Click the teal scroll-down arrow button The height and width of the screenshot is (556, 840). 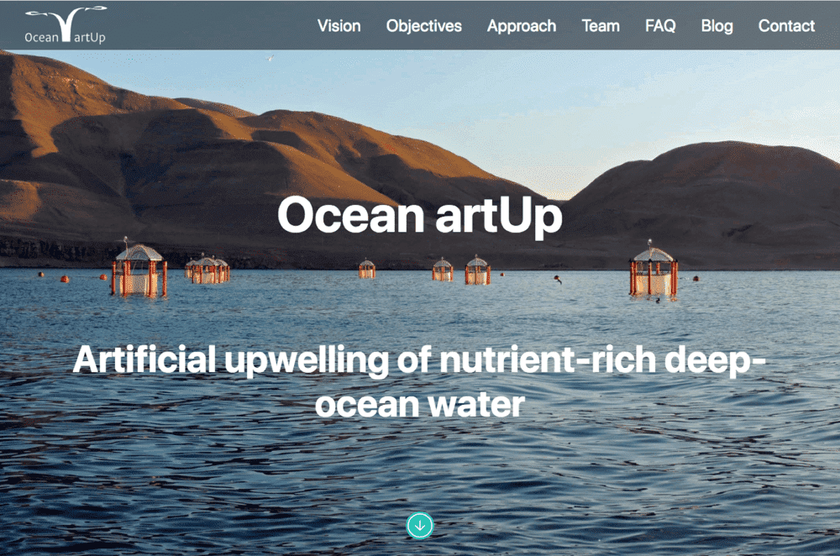coord(419,526)
